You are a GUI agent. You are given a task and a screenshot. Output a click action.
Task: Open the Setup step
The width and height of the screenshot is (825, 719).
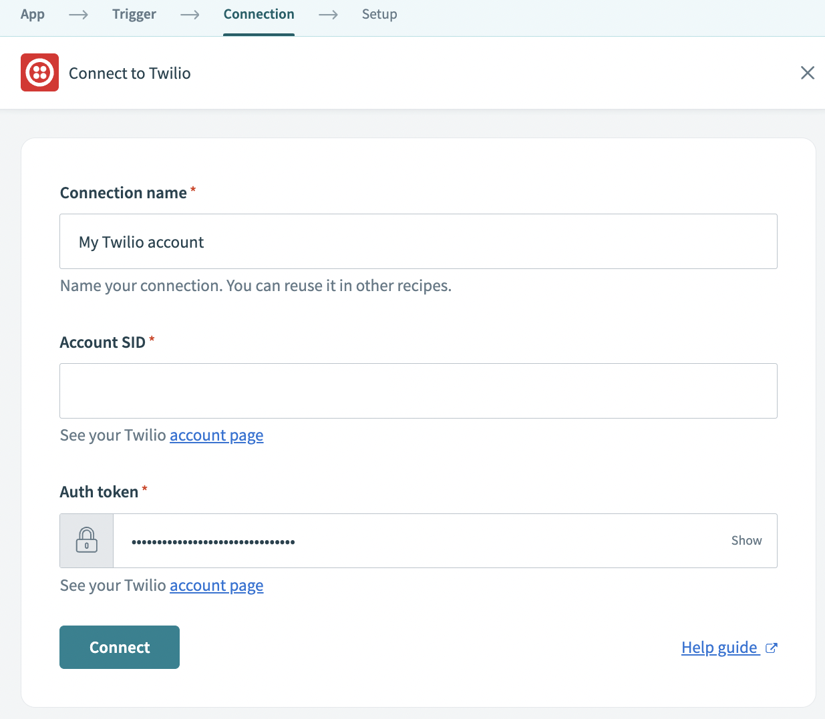click(379, 14)
